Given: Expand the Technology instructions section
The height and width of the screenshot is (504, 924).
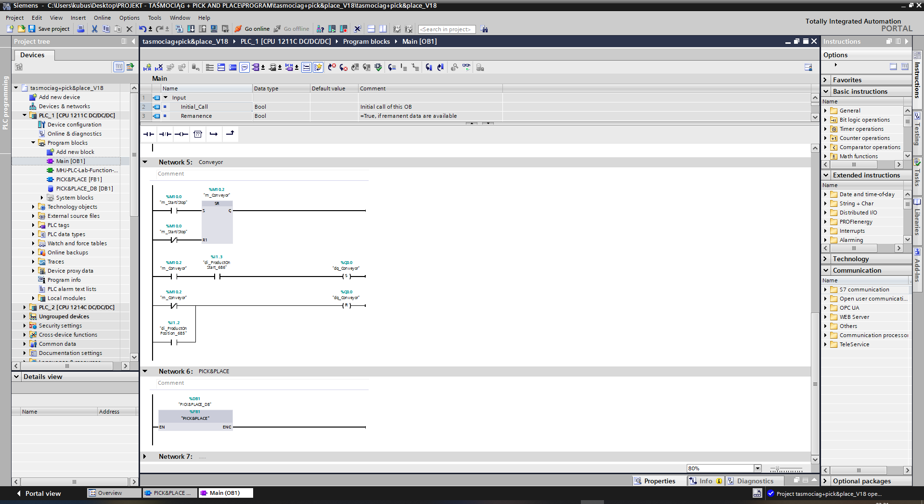Looking at the screenshot, I should tap(825, 259).
